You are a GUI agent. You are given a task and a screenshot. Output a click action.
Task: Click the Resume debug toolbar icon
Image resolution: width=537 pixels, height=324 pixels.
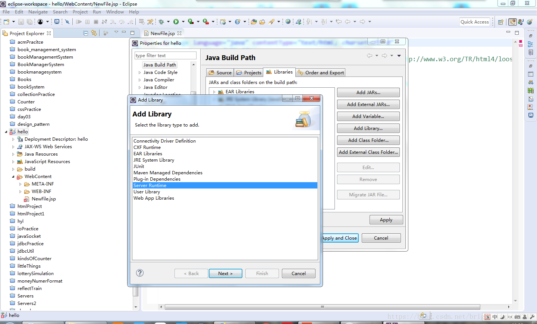[79, 22]
